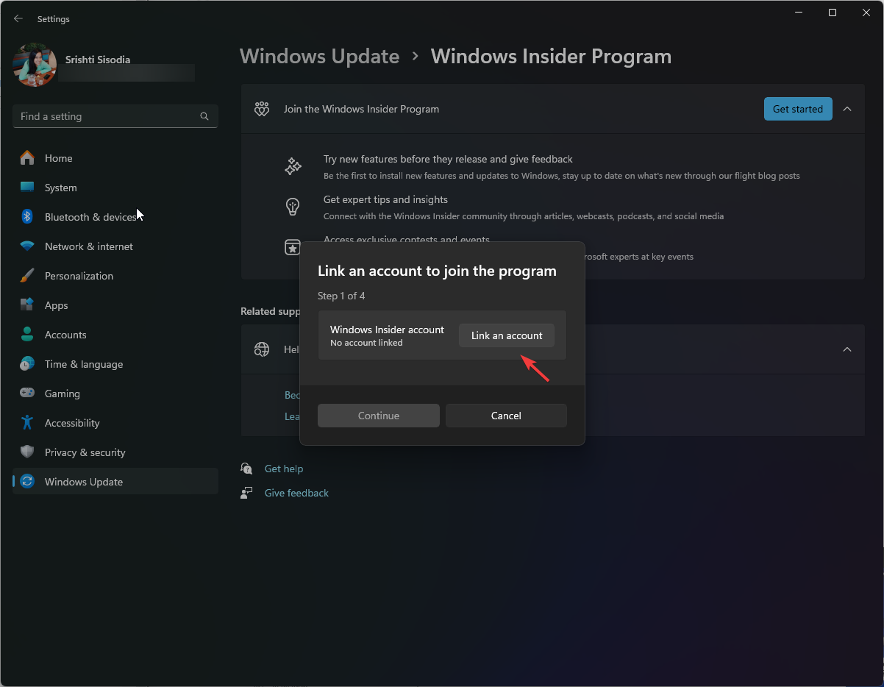The image size is (884, 687).
Task: Click the Get help headset icon
Action: tap(246, 469)
